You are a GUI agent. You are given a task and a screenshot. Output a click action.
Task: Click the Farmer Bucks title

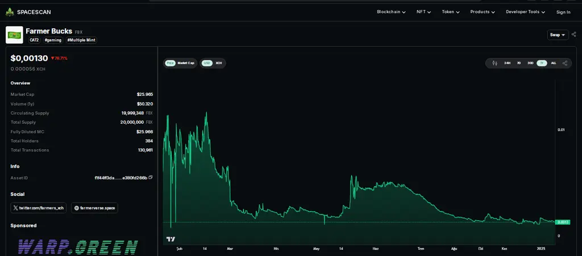[49, 31]
